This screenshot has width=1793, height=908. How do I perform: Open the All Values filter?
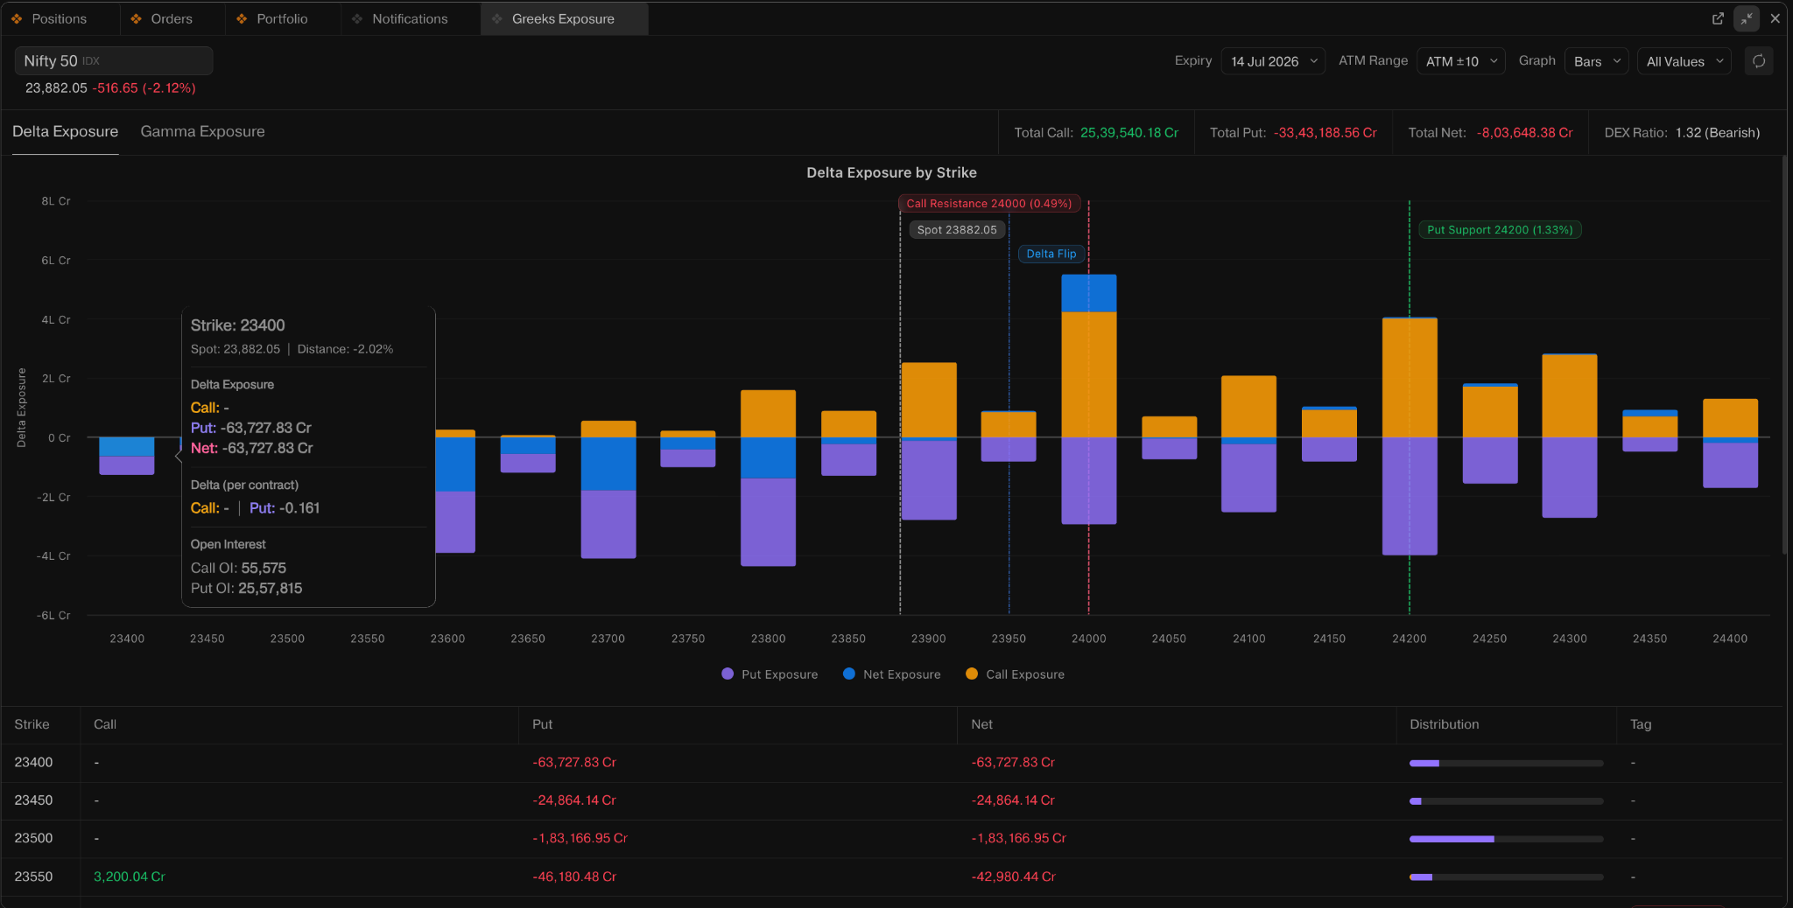[1684, 61]
